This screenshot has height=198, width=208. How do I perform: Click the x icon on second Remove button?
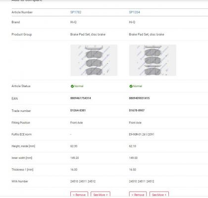point(132,195)
